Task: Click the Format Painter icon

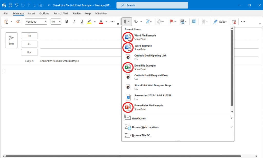Action: tap(17, 22)
